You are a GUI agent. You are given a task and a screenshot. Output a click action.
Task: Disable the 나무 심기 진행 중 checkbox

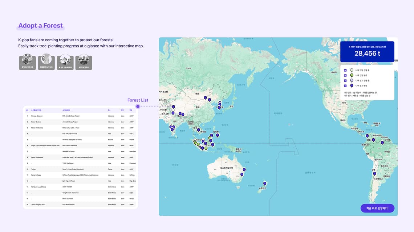pyautogui.click(x=345, y=80)
